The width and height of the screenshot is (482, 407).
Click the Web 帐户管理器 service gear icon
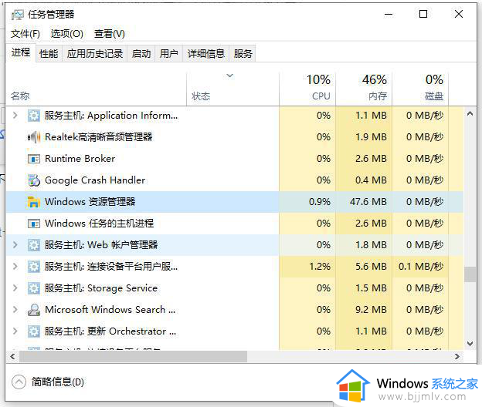click(x=33, y=245)
